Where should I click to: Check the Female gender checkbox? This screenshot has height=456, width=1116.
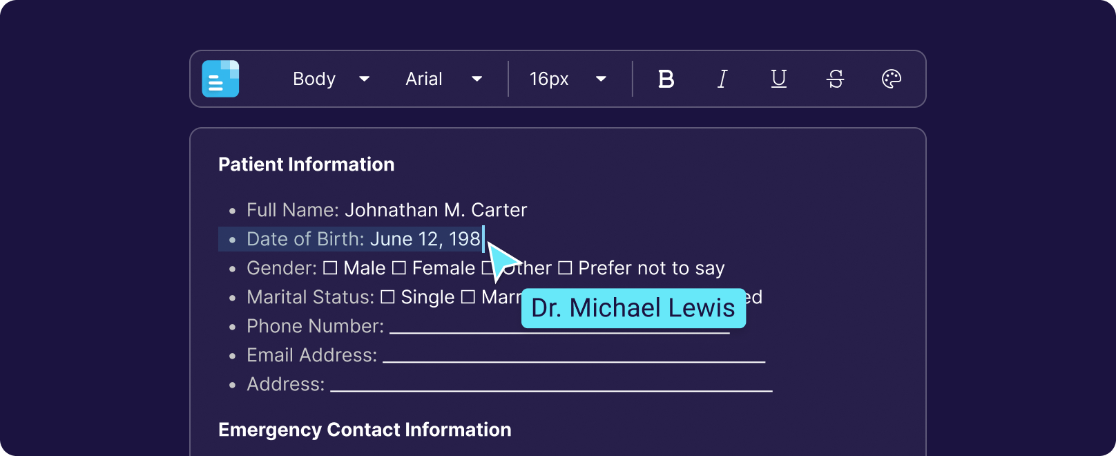click(399, 268)
